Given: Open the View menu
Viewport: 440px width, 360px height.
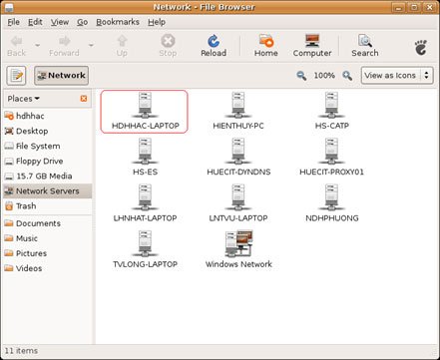Looking at the screenshot, I should (x=60, y=22).
